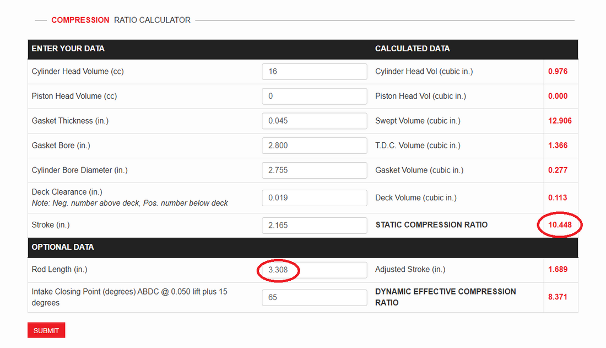The image size is (606, 348).
Task: Select the Stroke input field
Action: [314, 225]
